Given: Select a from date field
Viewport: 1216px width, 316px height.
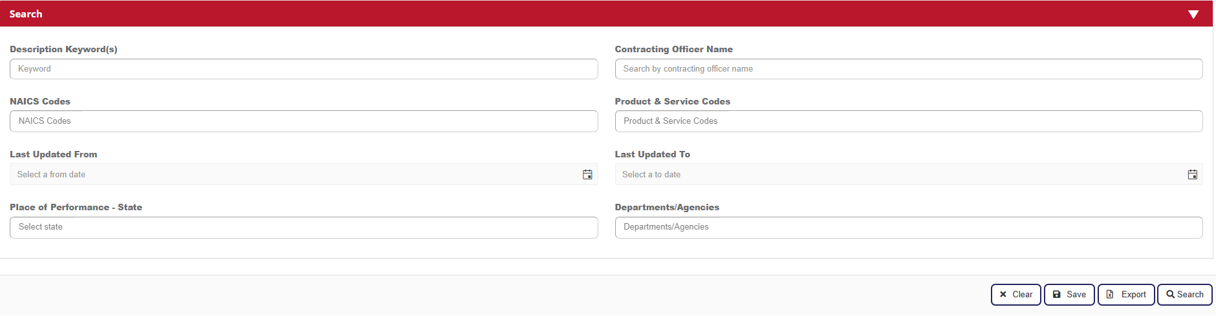Looking at the screenshot, I should [x=303, y=174].
